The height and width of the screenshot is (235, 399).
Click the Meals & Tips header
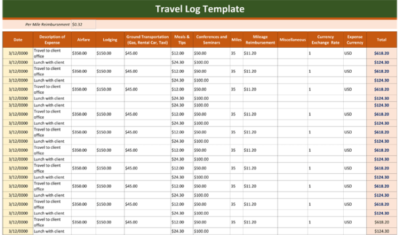(182, 40)
